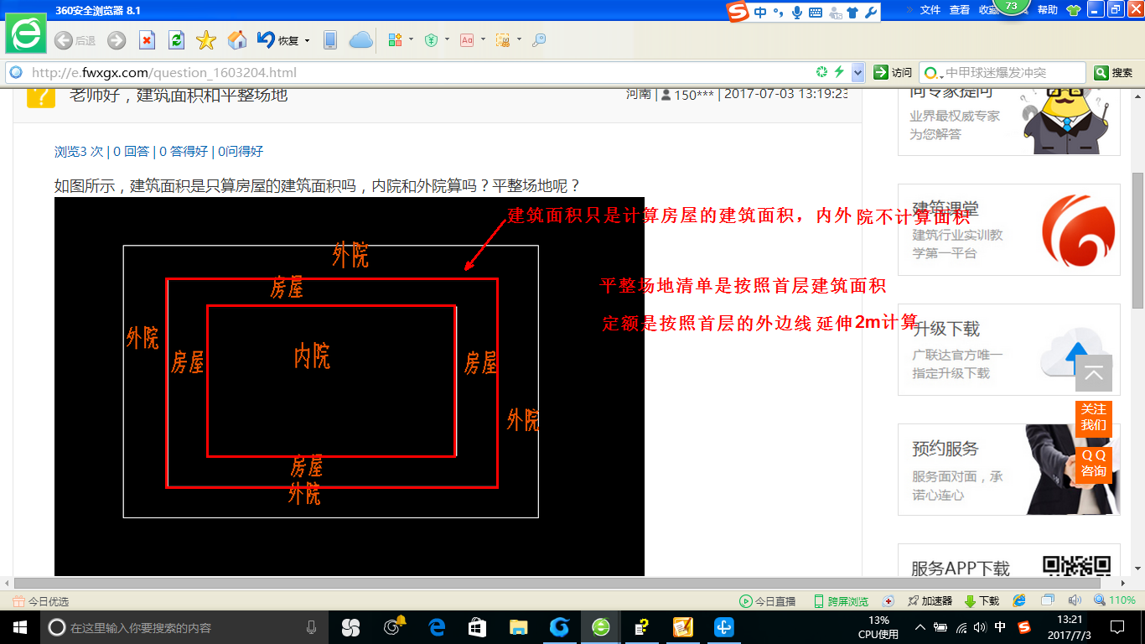Refresh the page with green arrows icon

click(x=176, y=40)
